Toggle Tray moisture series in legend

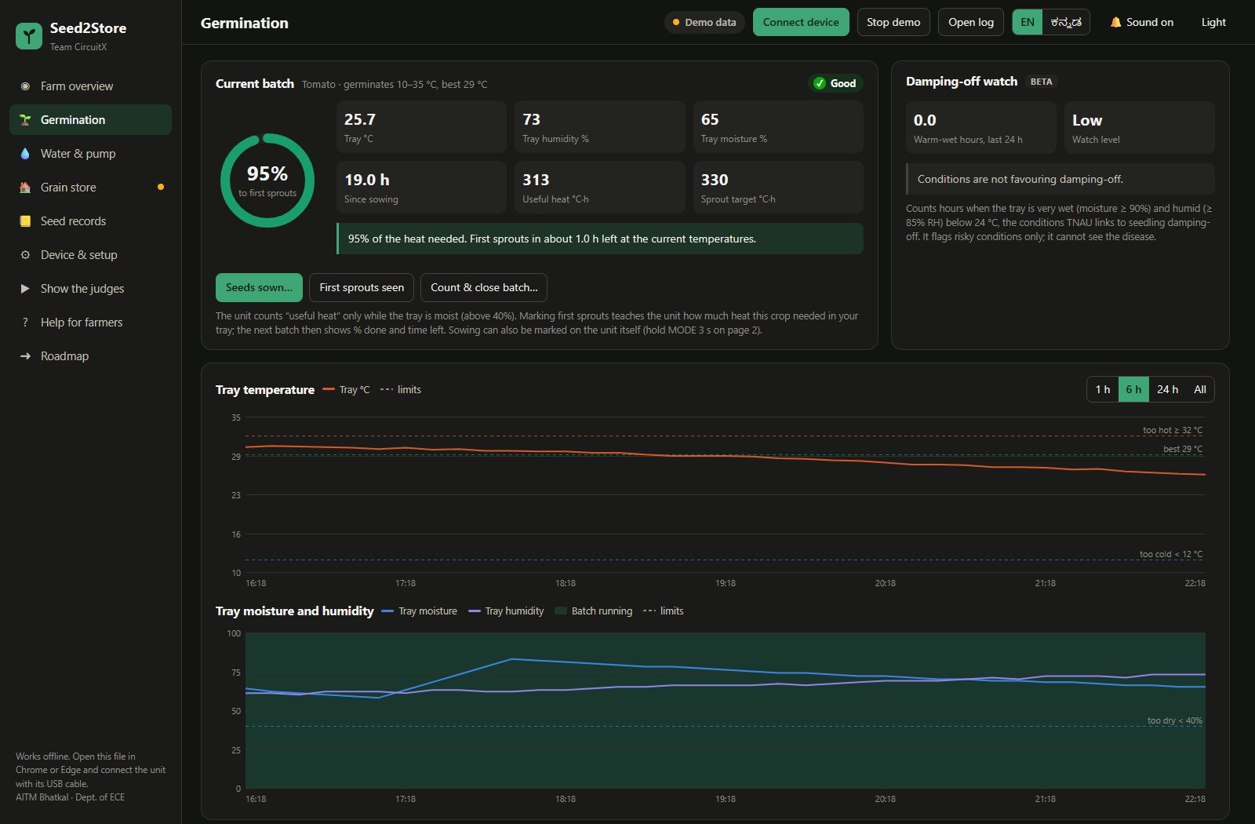[419, 611]
